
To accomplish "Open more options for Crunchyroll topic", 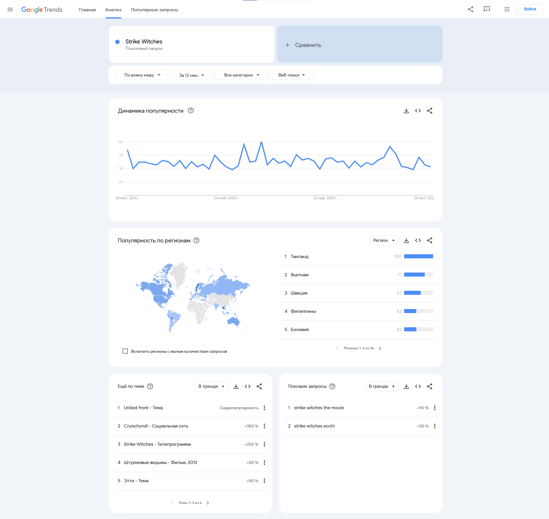I will [265, 426].
